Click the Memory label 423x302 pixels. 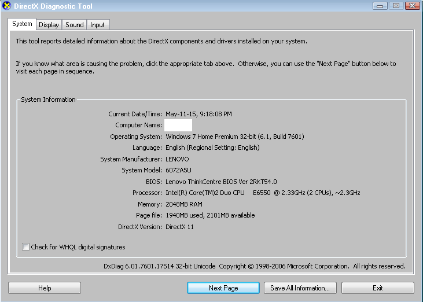tap(150, 204)
